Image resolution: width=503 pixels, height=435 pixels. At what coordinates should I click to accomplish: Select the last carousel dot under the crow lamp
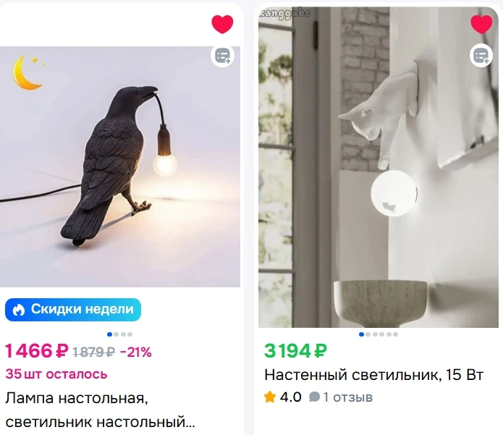tap(130, 334)
